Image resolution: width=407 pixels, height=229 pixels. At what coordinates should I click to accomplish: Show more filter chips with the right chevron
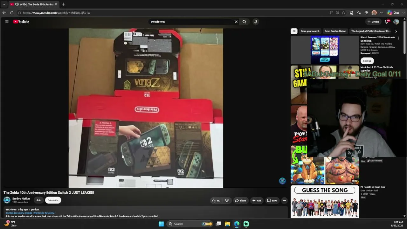pos(396,31)
